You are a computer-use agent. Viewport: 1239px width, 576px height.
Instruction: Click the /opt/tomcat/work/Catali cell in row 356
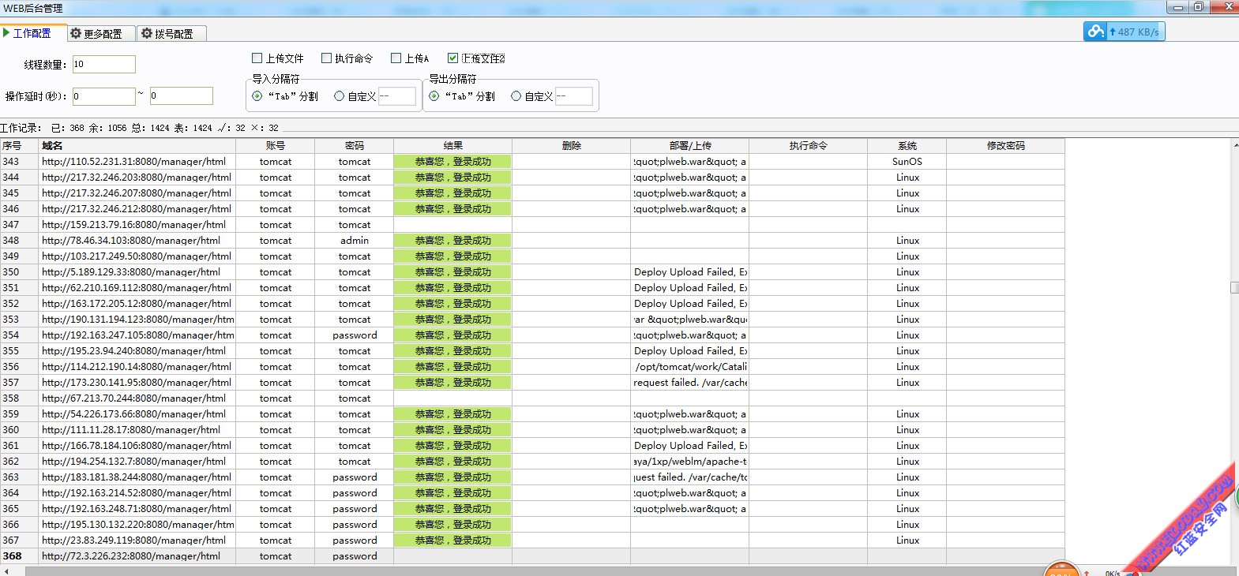pyautogui.click(x=689, y=367)
